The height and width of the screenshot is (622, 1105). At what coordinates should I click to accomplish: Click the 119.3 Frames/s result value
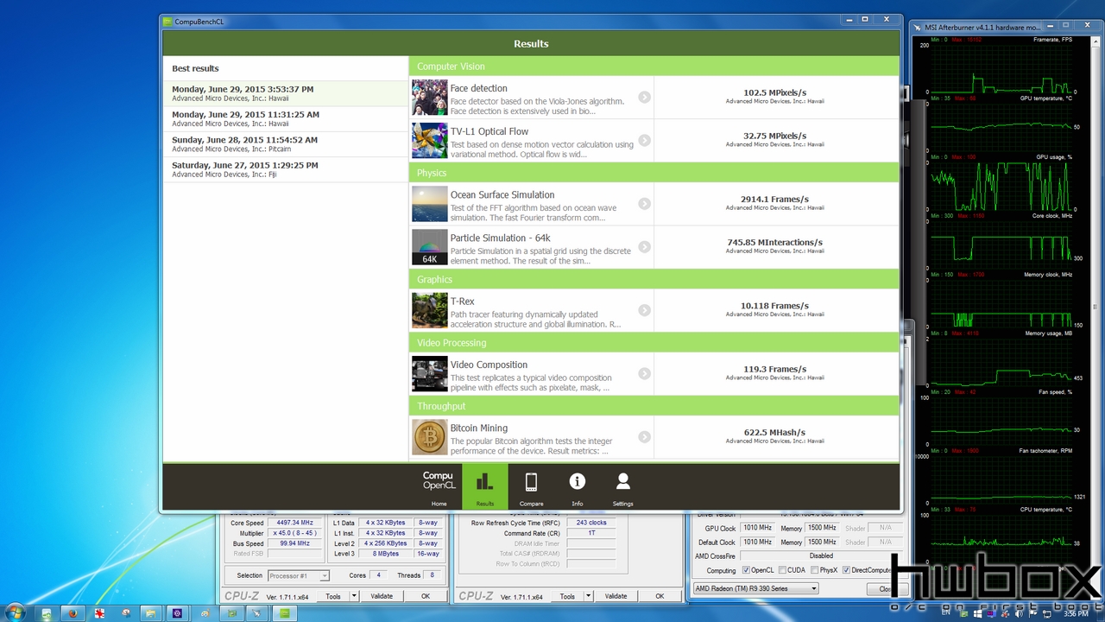tap(774, 369)
